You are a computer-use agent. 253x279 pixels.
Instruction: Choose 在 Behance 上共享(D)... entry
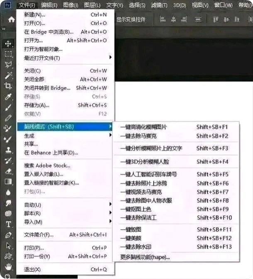tap(65, 153)
